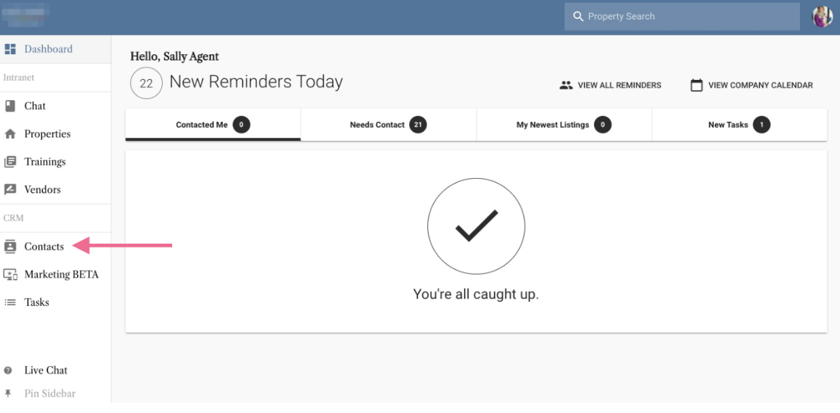Open the user profile avatar menu

[822, 16]
